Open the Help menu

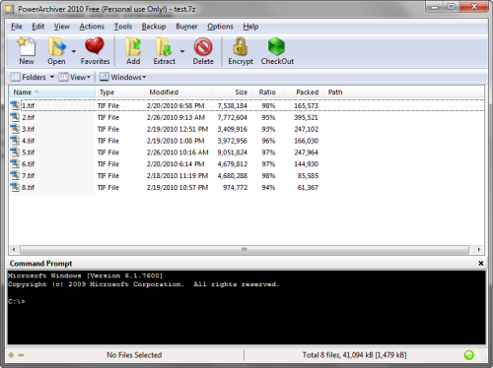point(250,27)
